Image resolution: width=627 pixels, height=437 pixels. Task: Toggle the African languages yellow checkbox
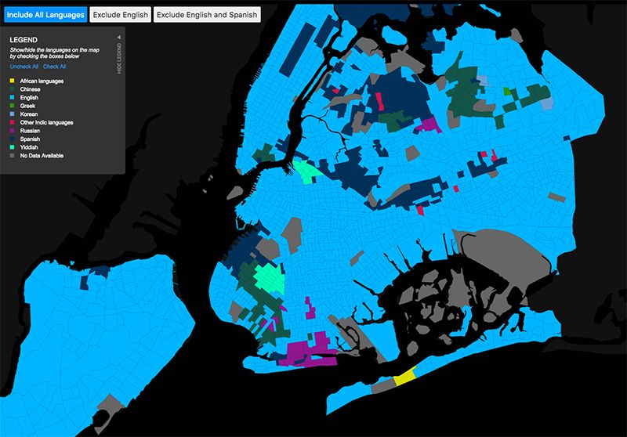coord(13,81)
